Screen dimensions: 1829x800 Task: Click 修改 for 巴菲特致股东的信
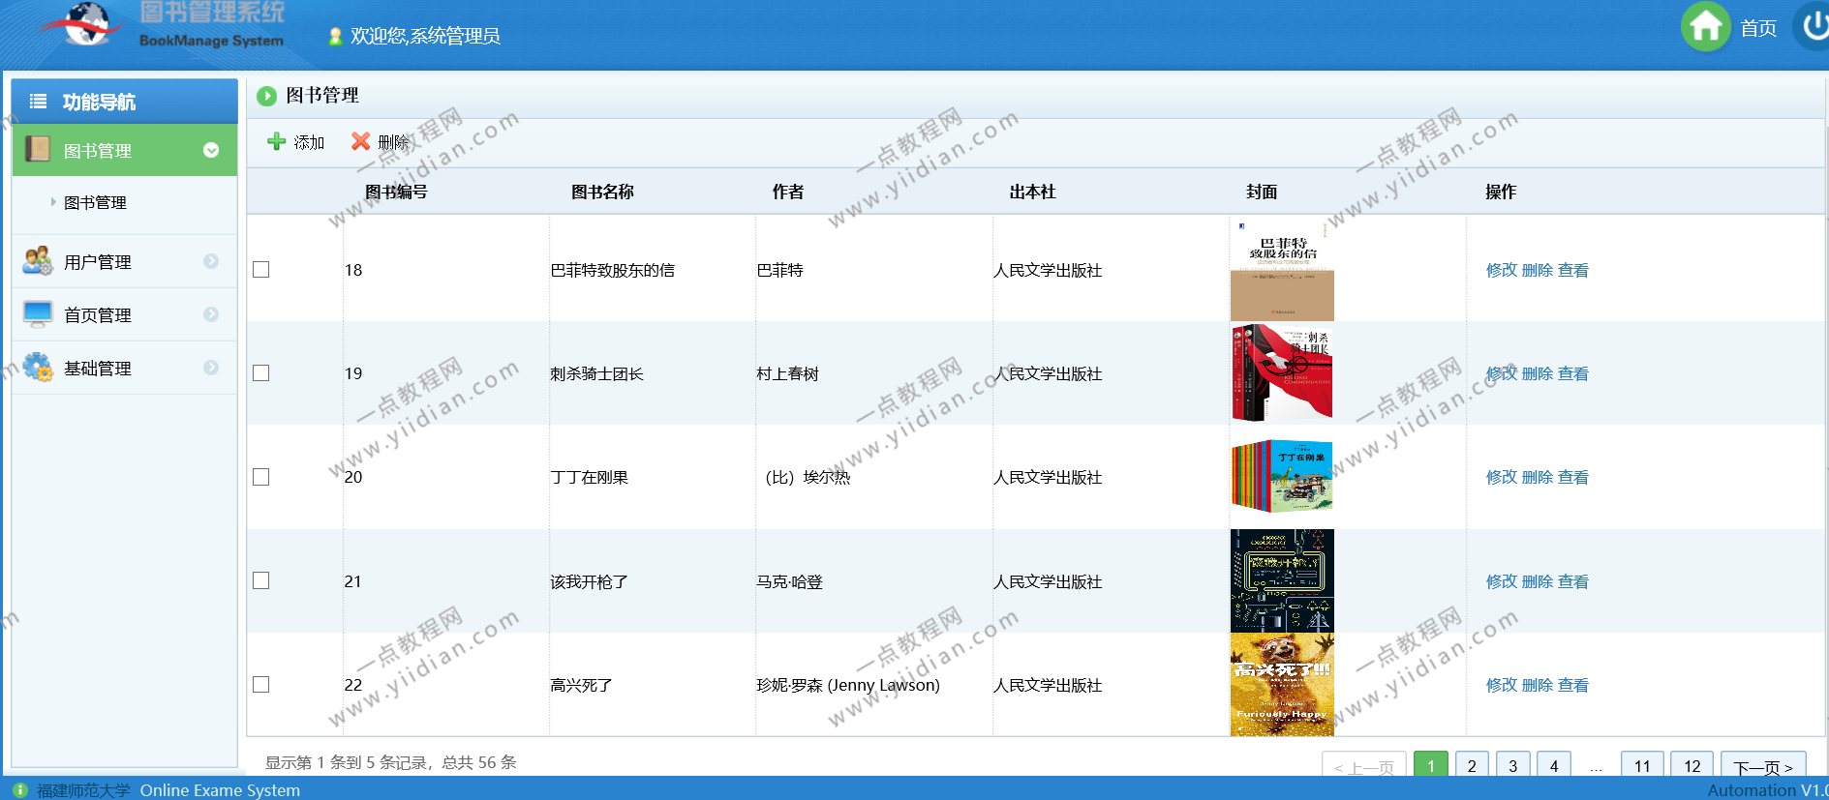pos(1502,270)
